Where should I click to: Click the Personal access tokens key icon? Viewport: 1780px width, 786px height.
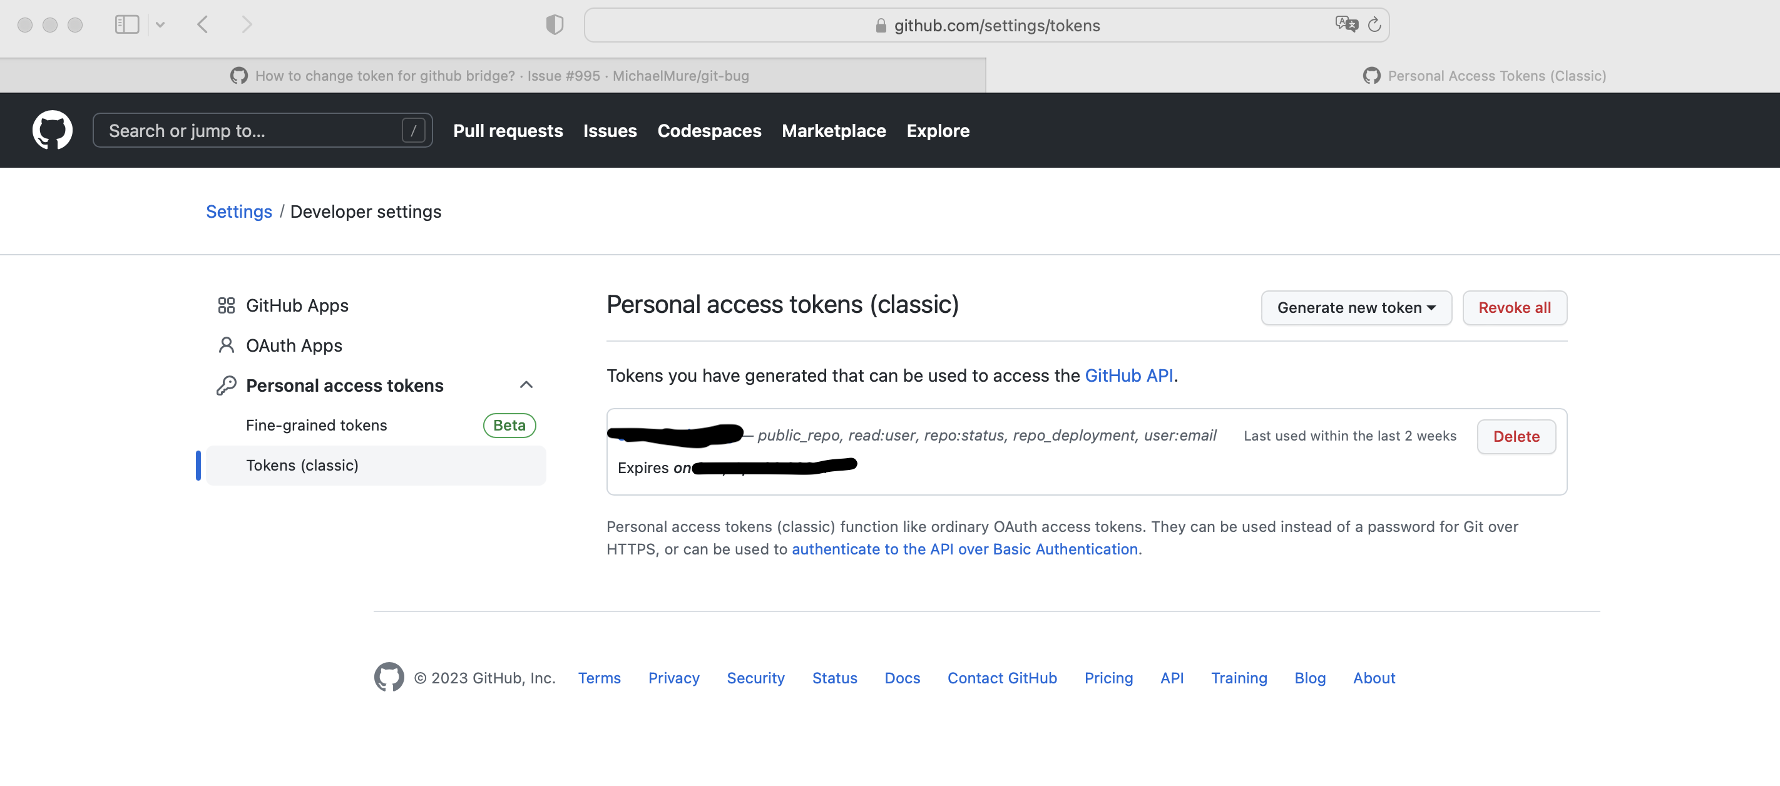point(226,385)
